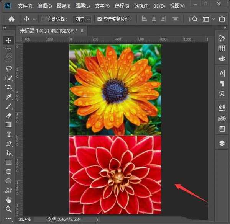The height and width of the screenshot is (224, 230).
Task: Open the Swatches grid panel icon
Action: tap(222, 48)
